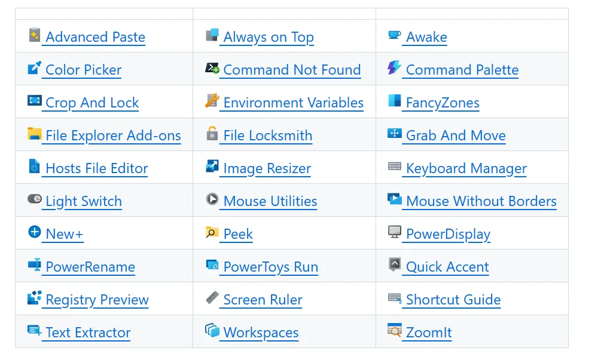The height and width of the screenshot is (360, 601).
Task: Click the Advanced Paste clipboard icon
Action: [x=35, y=35]
